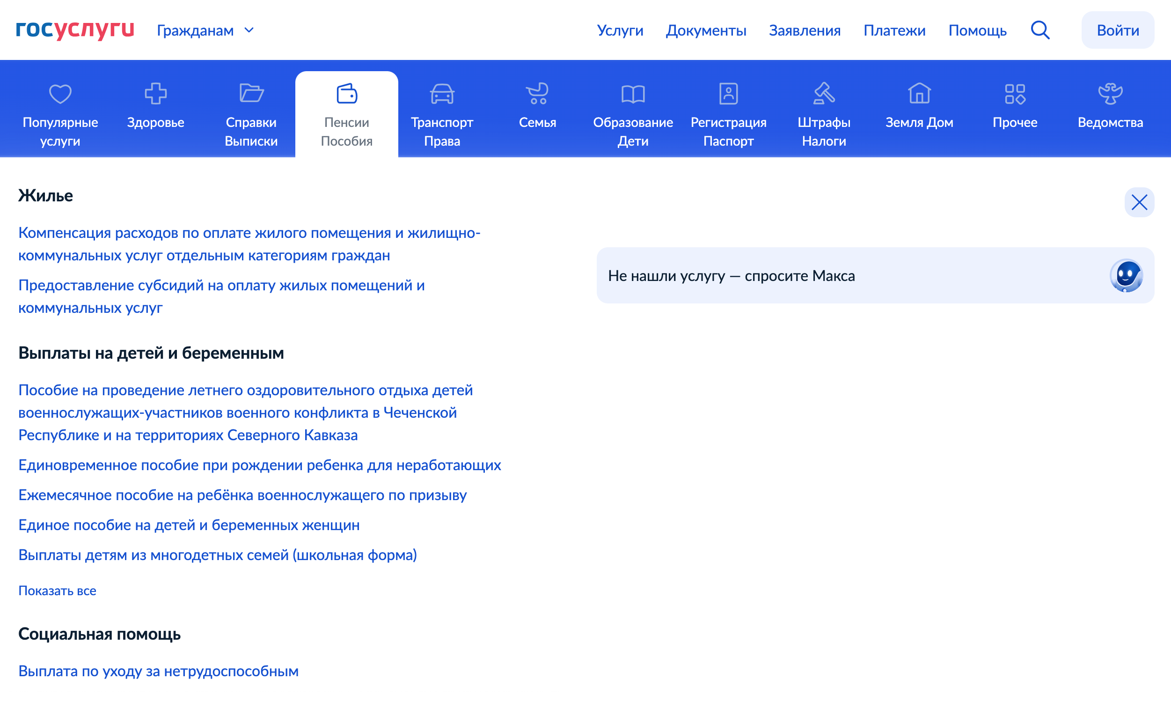Close the services panel with X
Viewport: 1171px width, 709px height.
(1139, 202)
